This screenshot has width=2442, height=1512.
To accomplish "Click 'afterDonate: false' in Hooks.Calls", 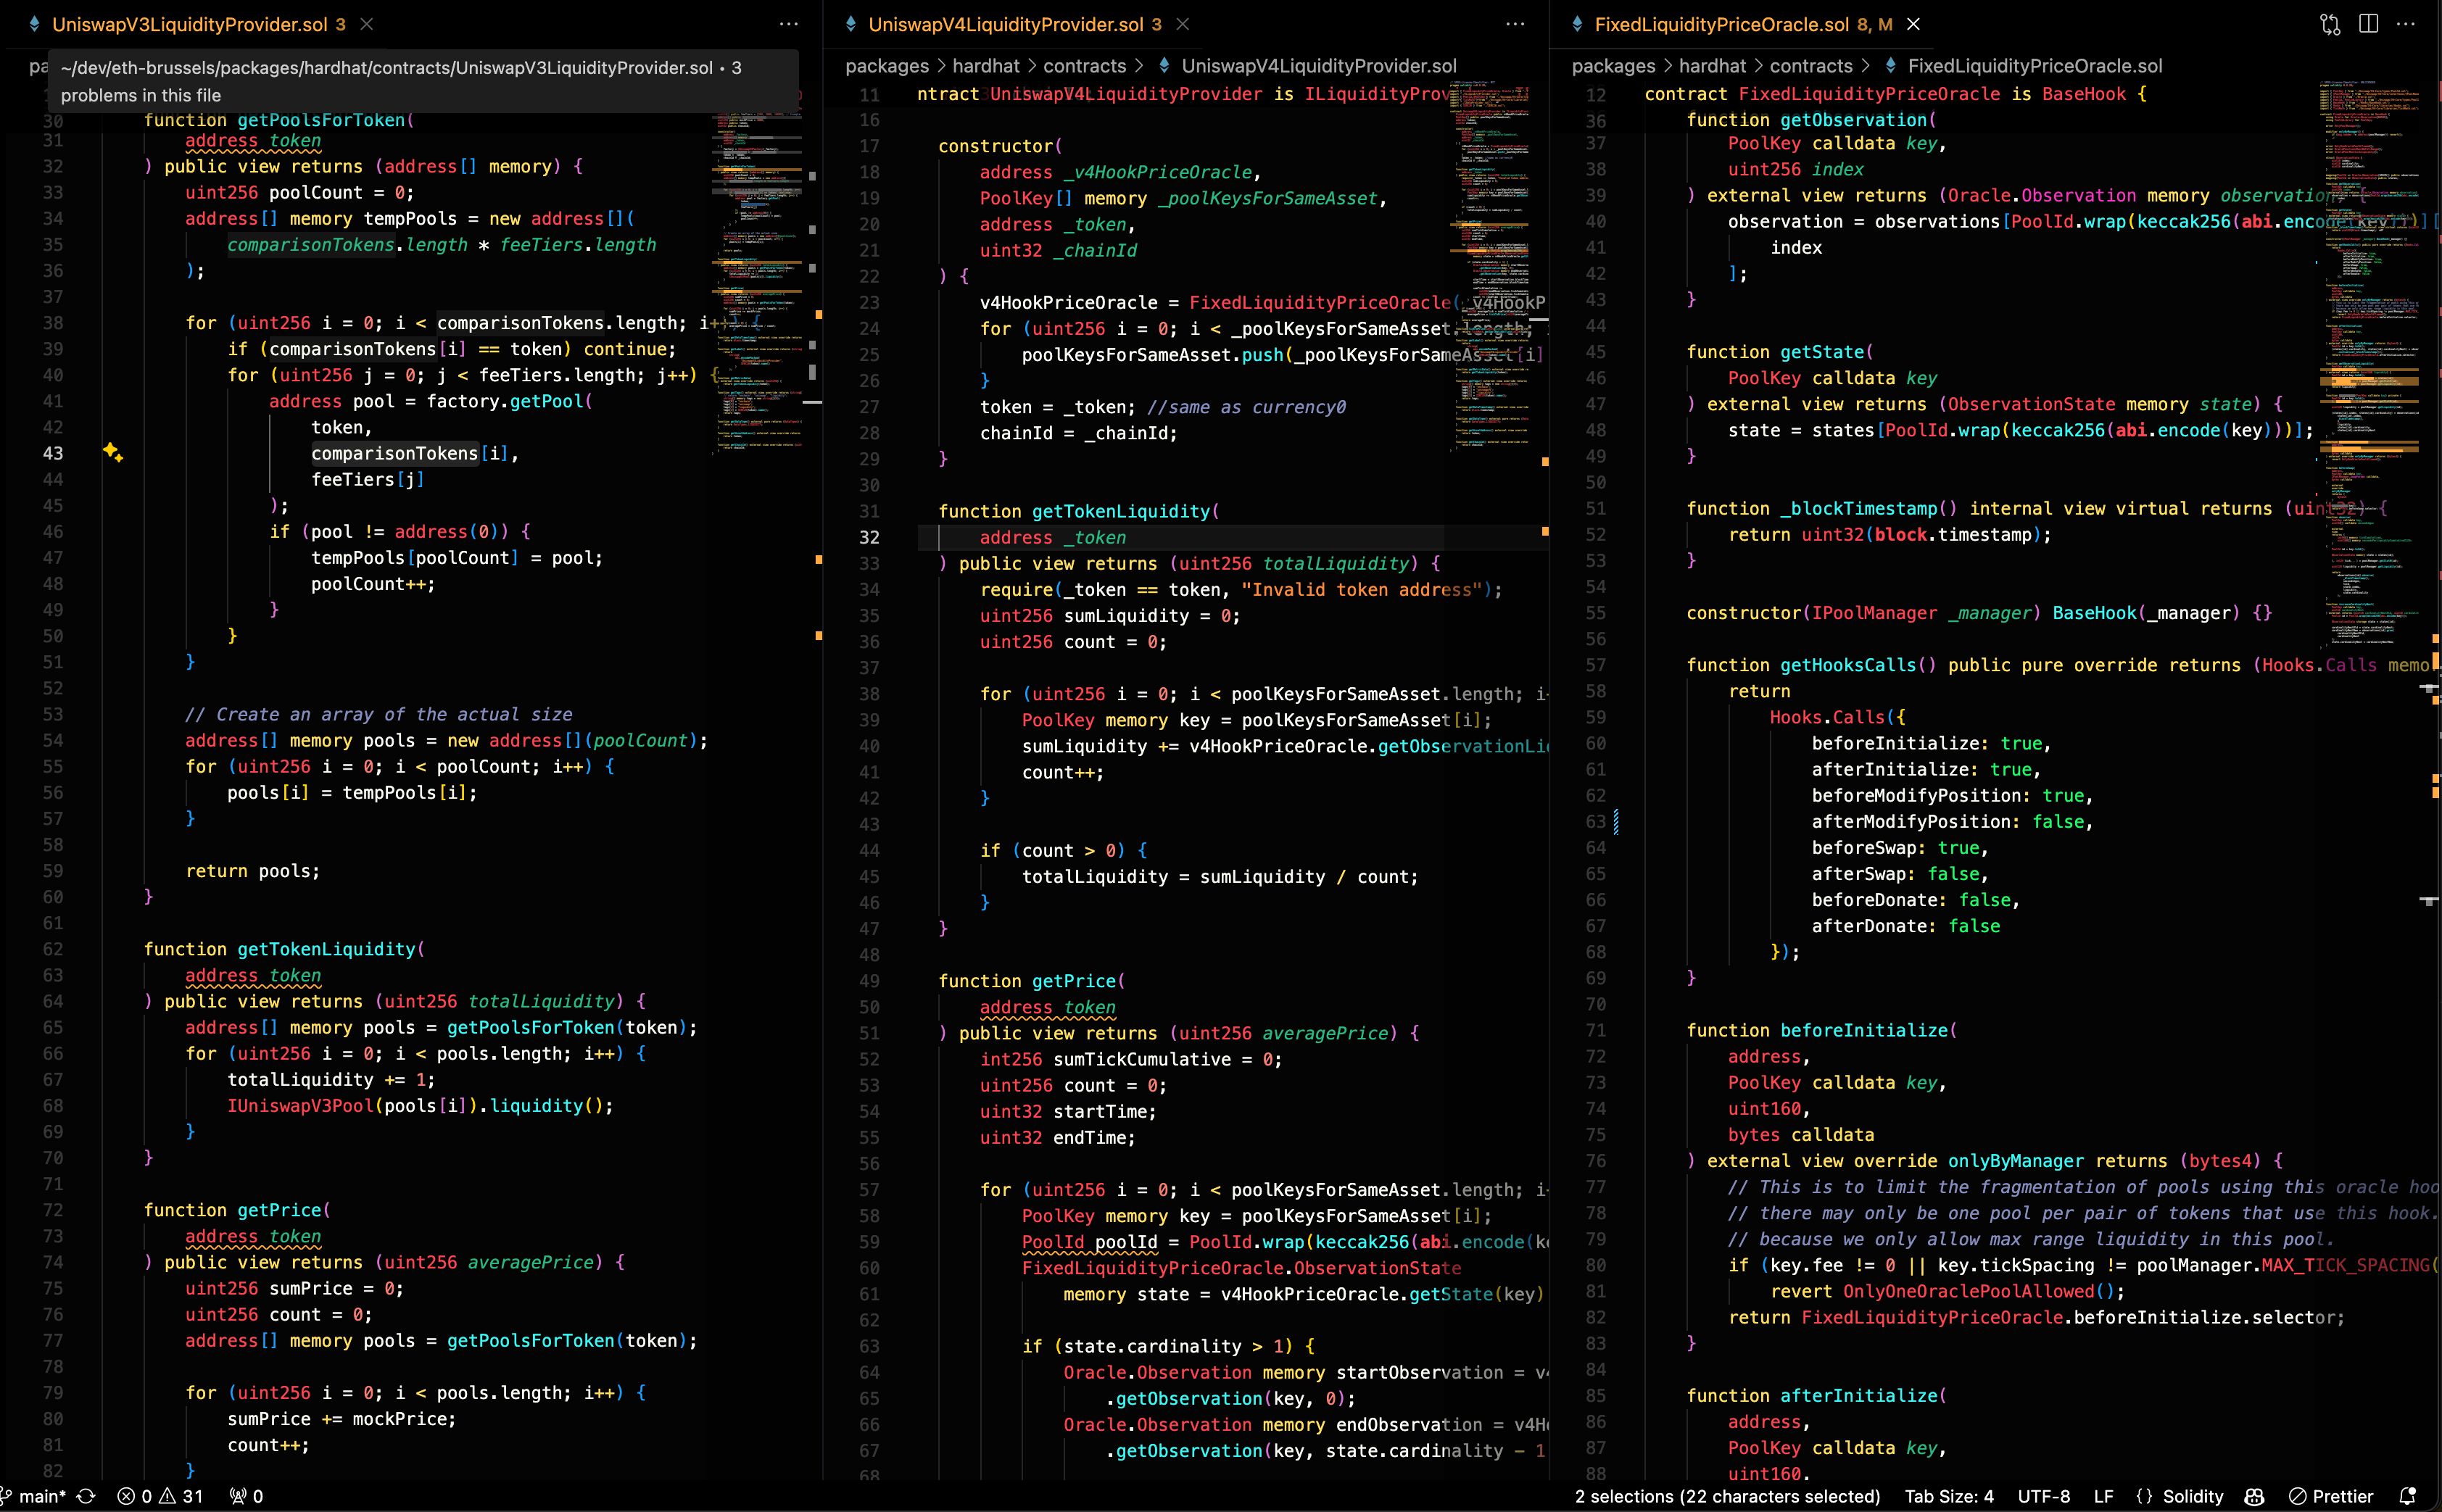I will click(1906, 926).
